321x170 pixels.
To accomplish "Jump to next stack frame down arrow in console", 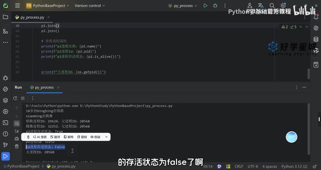I will (17, 116).
